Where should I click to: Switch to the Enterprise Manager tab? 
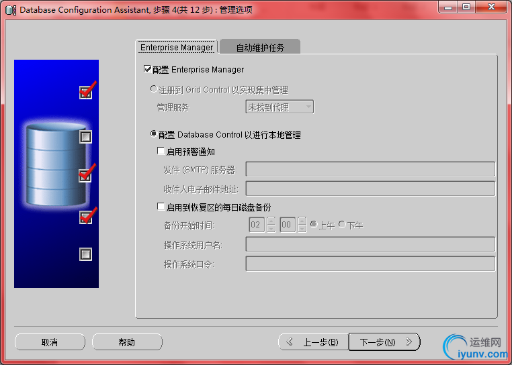(x=176, y=47)
